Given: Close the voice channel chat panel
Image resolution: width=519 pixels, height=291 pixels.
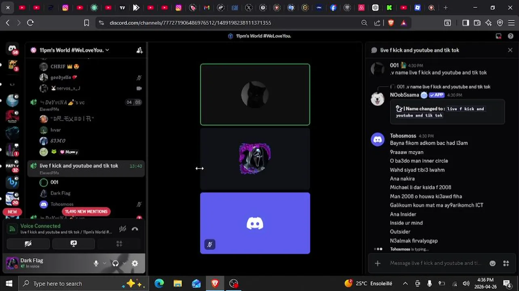Looking at the screenshot, I should pyautogui.click(x=510, y=50).
